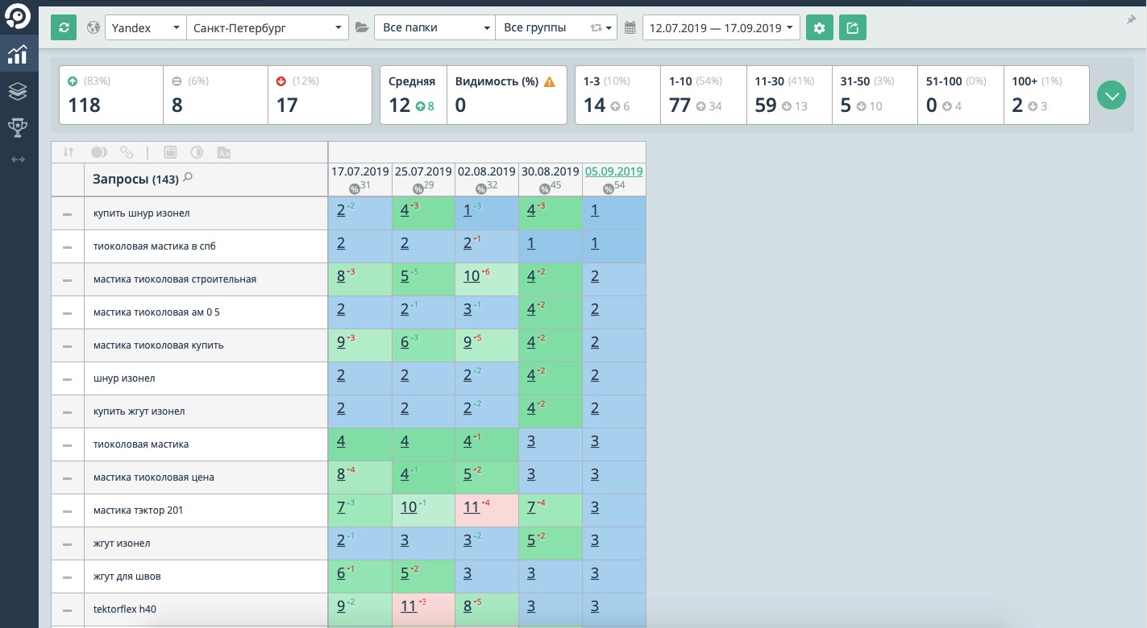The height and width of the screenshot is (628, 1147).
Task: Click the dash icon beside жгут для швов
Action: 68,577
